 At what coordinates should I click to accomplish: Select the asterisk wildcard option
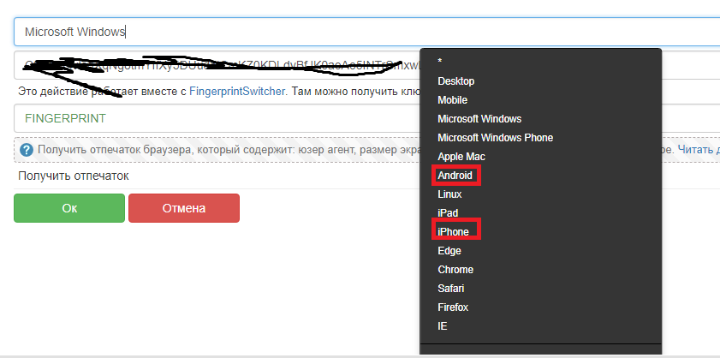tap(440, 62)
